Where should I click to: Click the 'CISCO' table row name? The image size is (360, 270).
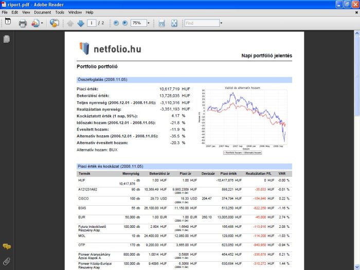click(83, 199)
